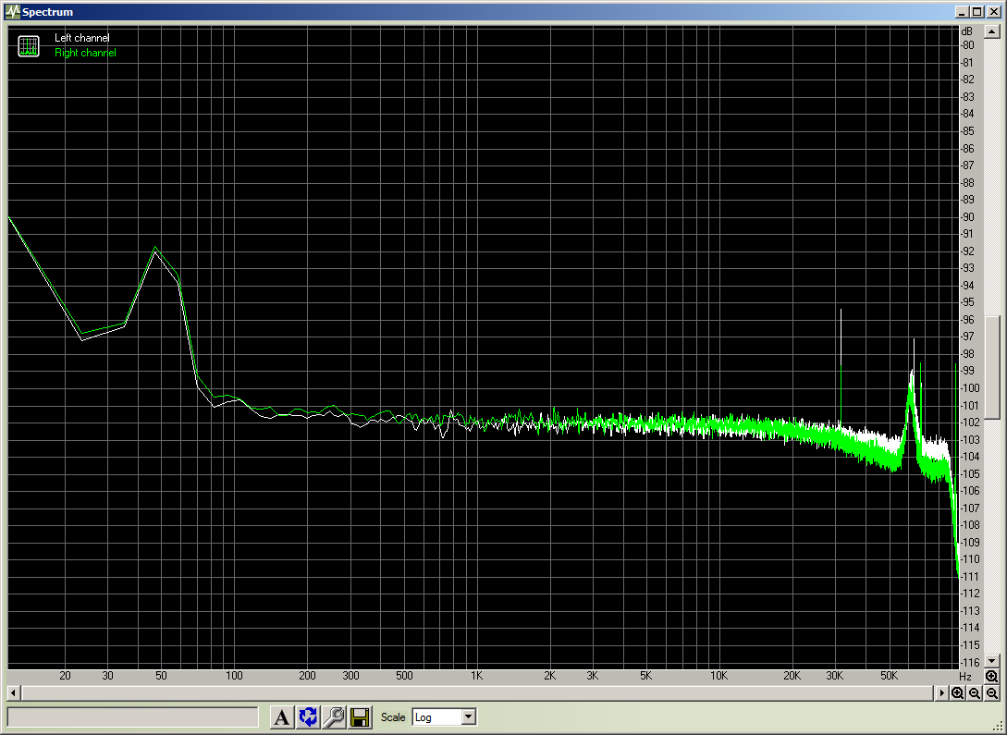Click the '10K' frequency axis label
Viewport: 1007px width, 735px height.
718,676
